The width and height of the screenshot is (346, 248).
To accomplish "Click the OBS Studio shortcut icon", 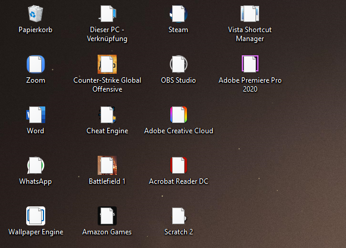I will (x=179, y=64).
